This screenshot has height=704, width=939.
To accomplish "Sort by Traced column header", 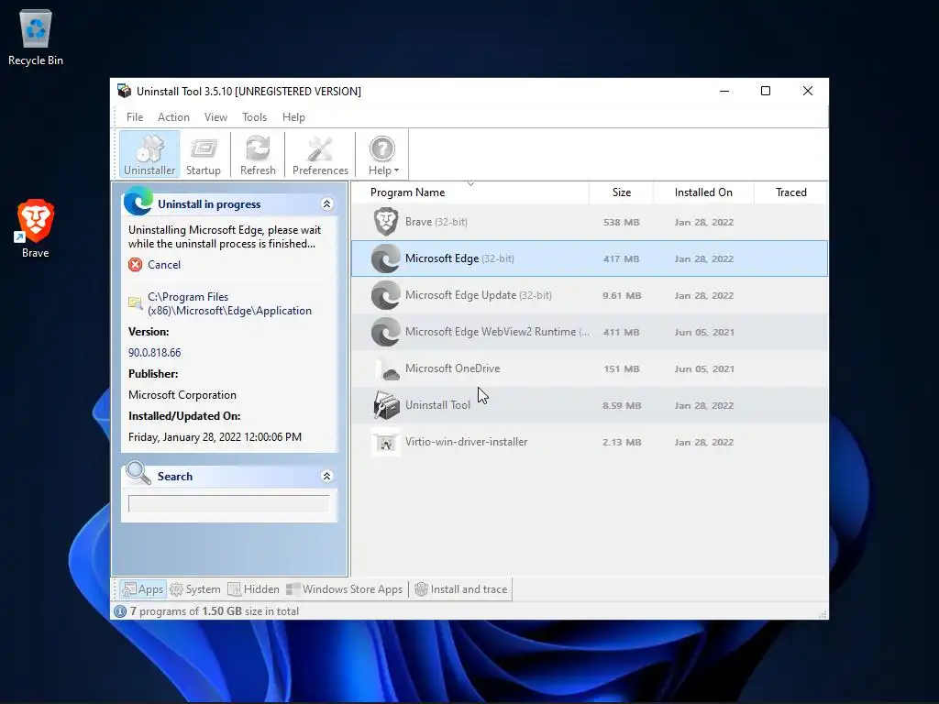I will [790, 192].
